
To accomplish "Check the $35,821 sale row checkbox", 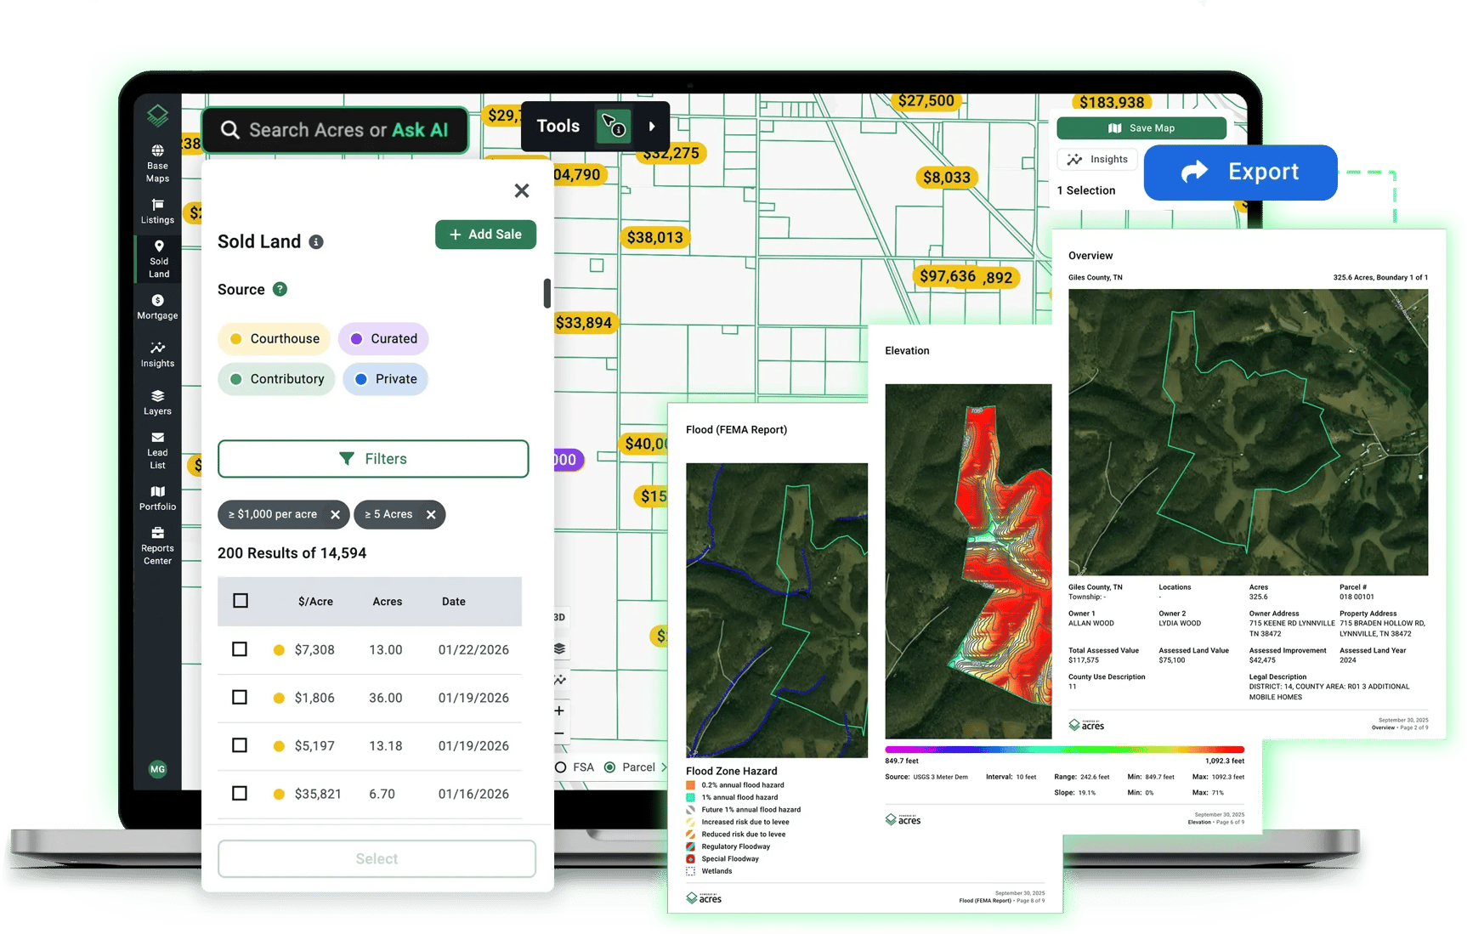I will (x=240, y=793).
